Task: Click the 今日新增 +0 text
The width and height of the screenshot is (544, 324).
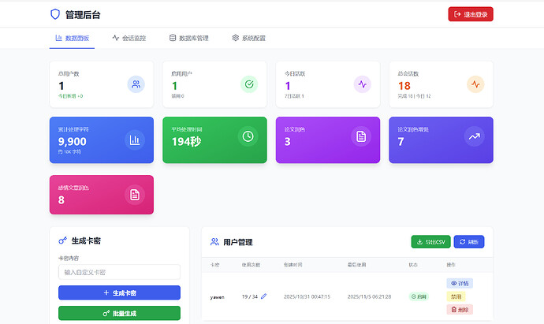Action: point(70,96)
